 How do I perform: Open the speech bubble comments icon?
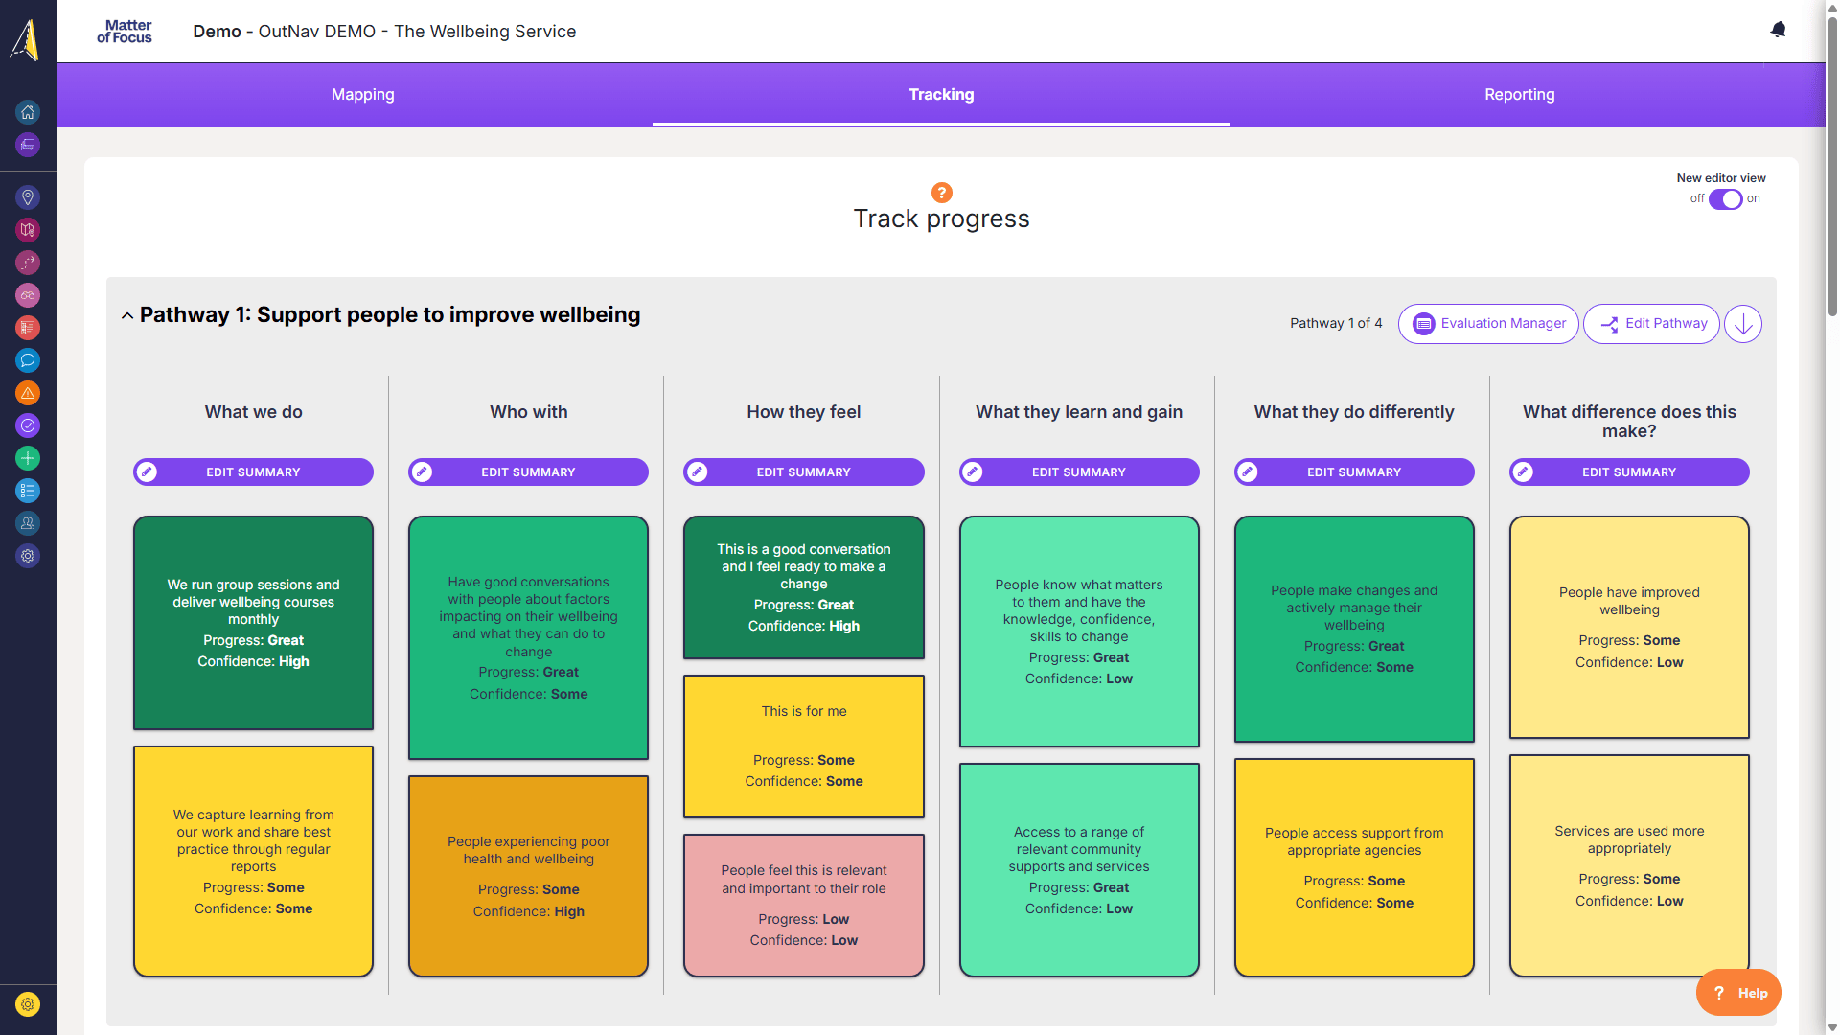[28, 360]
